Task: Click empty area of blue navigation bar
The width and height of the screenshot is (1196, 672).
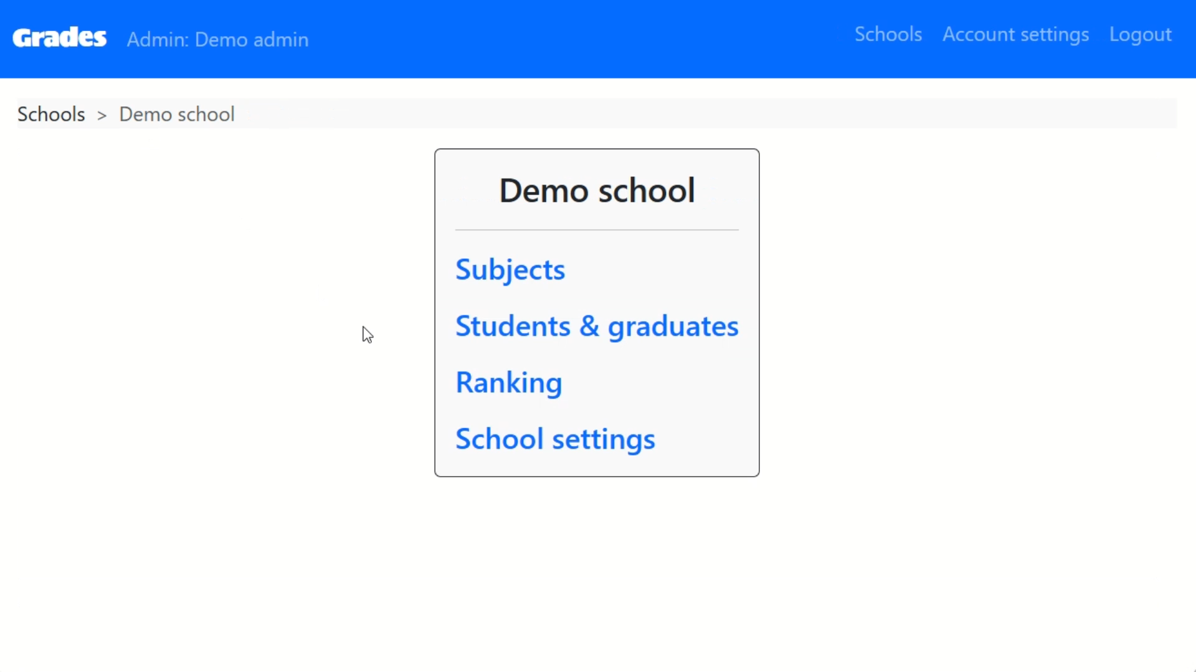Action: pyautogui.click(x=579, y=39)
